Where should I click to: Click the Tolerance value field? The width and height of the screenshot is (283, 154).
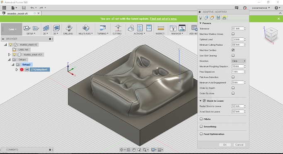click(x=237, y=29)
